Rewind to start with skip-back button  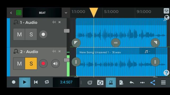36,82
